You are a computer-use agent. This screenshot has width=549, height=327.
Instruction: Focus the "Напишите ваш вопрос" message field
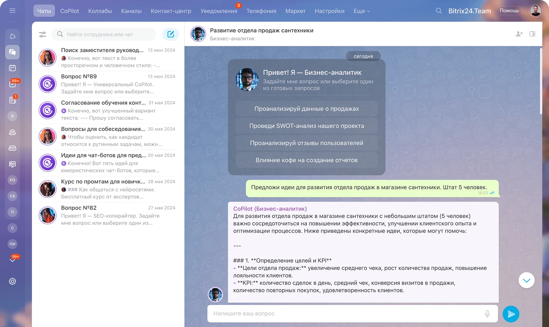(x=347, y=313)
